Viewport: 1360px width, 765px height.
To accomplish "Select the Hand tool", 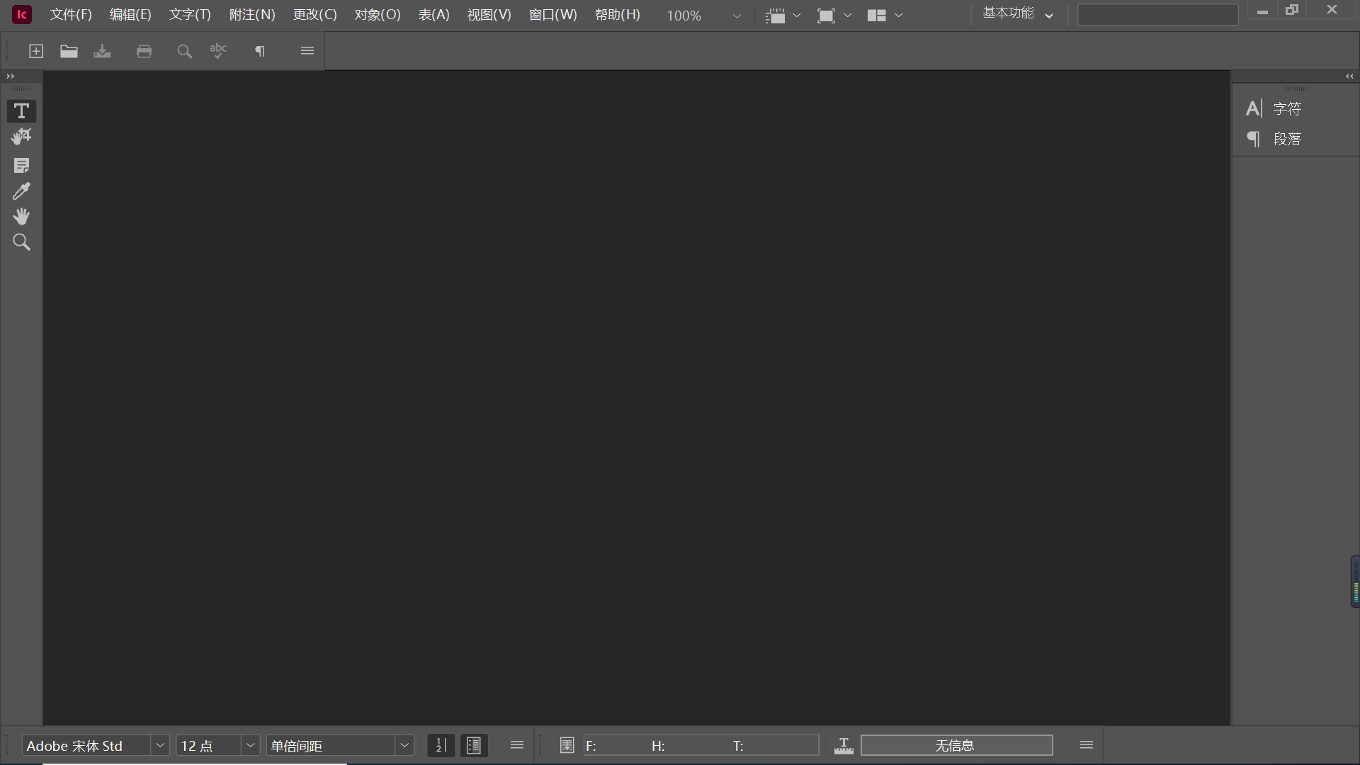I will tap(21, 217).
